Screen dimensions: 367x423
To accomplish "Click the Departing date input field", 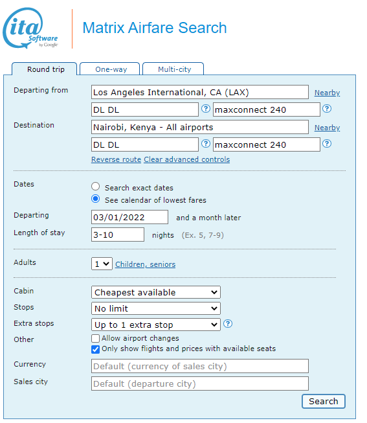I will (x=129, y=217).
